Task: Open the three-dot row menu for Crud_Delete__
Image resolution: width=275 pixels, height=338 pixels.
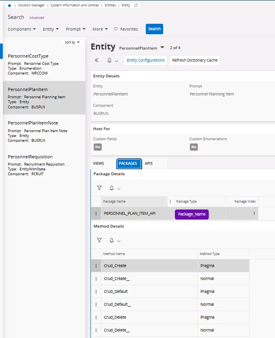Action: click(x=96, y=330)
